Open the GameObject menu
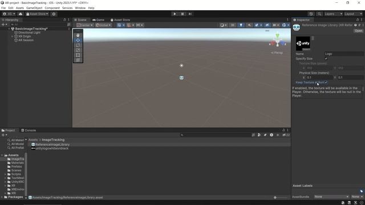Image resolution: width=365 pixels, height=205 pixels. 34,8
